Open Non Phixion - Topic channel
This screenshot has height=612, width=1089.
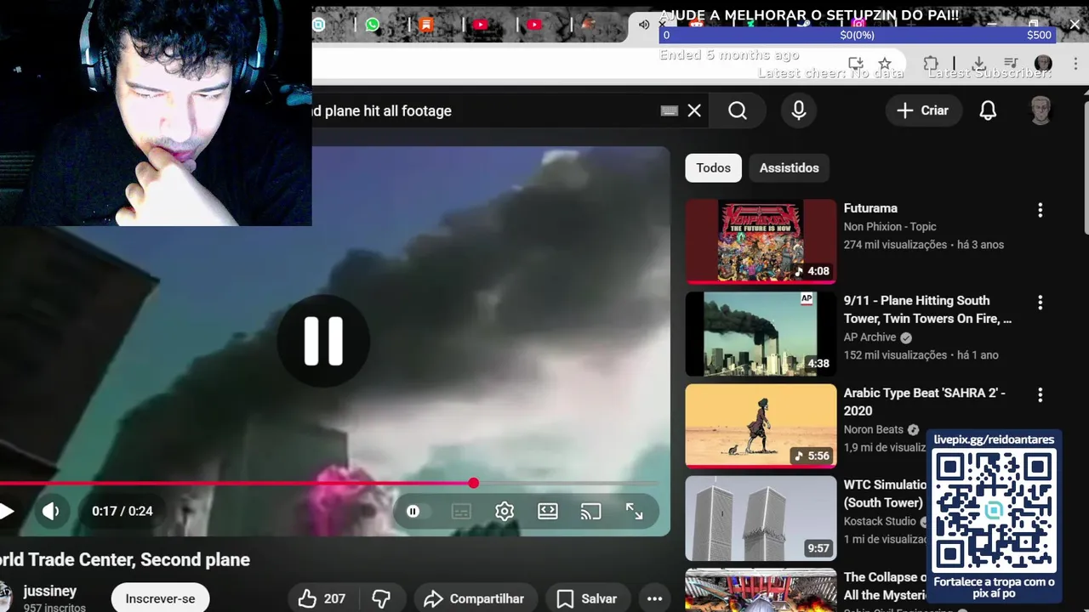(x=890, y=227)
